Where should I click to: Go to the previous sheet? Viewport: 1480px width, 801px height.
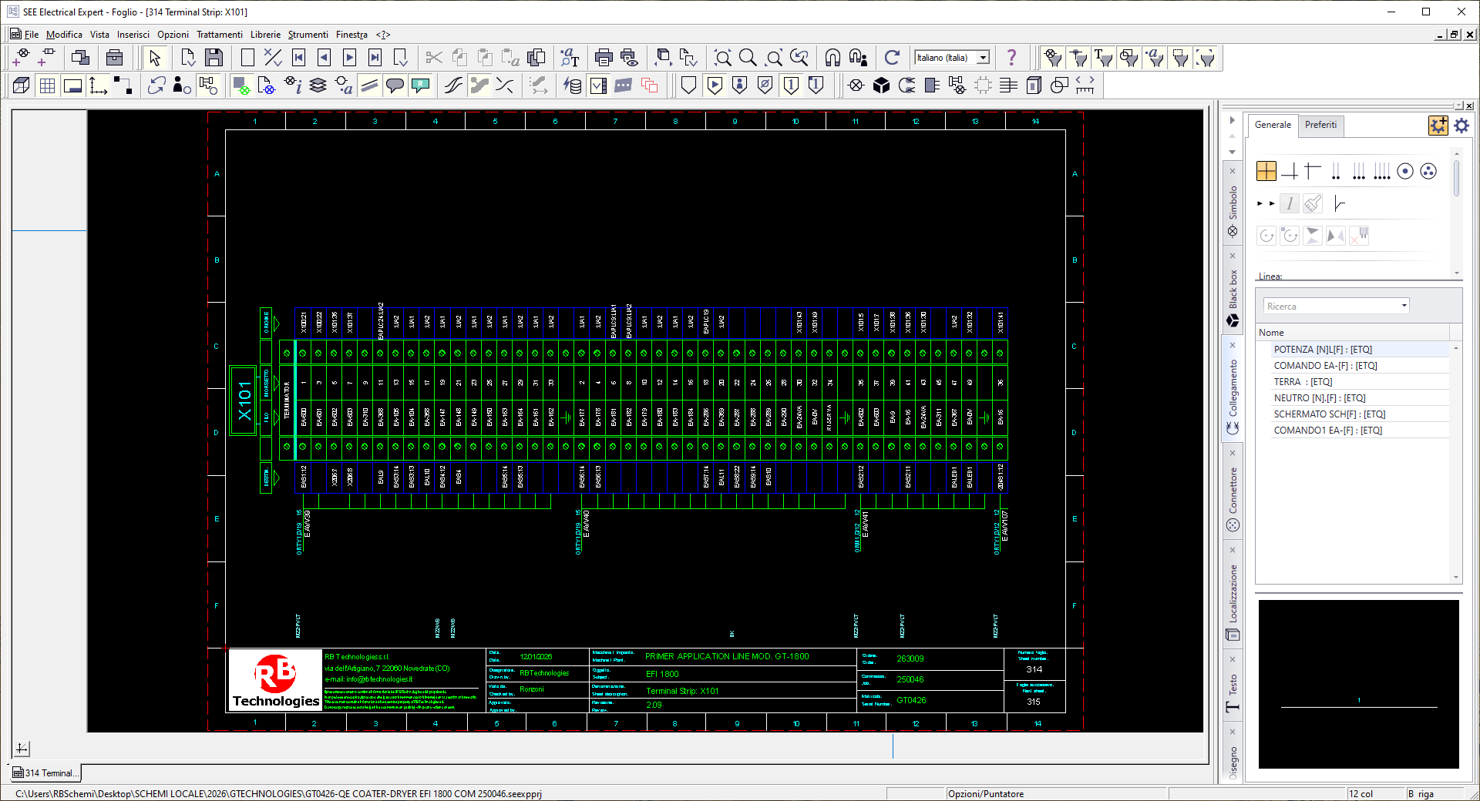click(x=325, y=58)
